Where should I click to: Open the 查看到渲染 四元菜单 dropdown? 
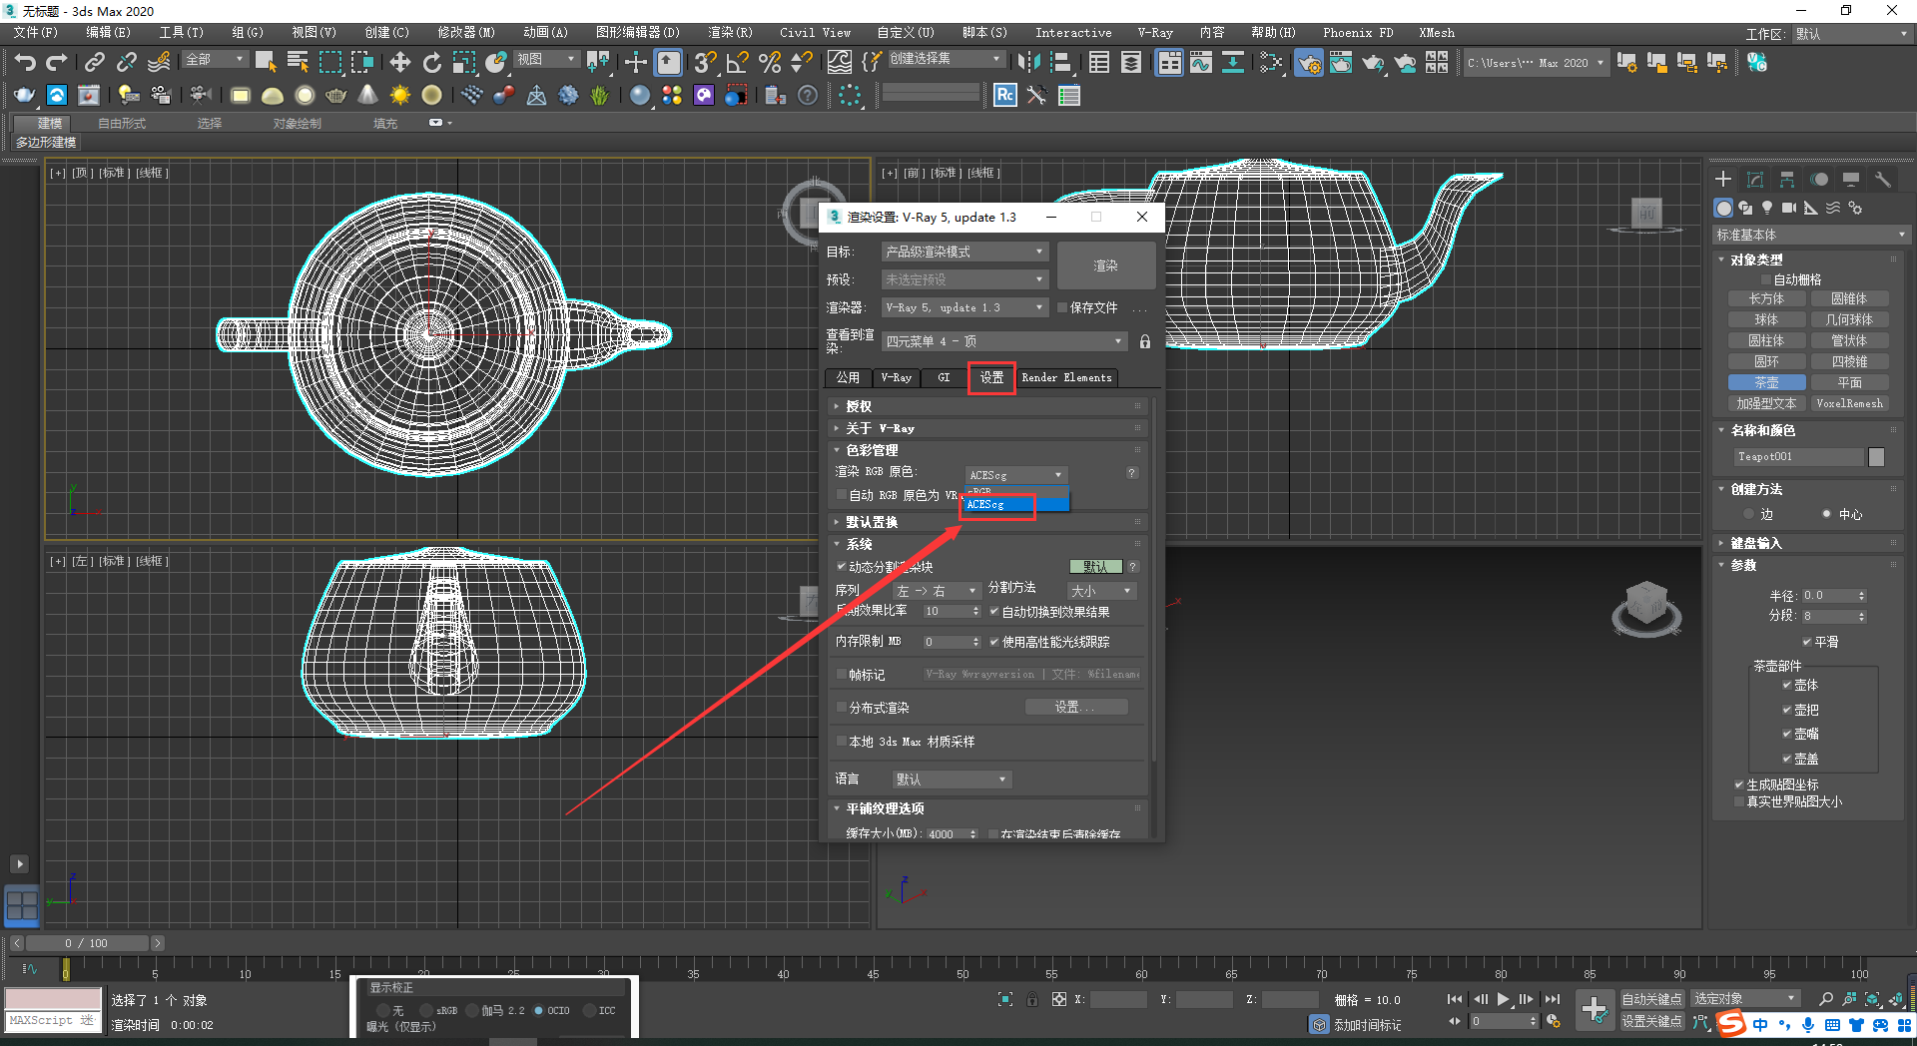[x=1004, y=341]
